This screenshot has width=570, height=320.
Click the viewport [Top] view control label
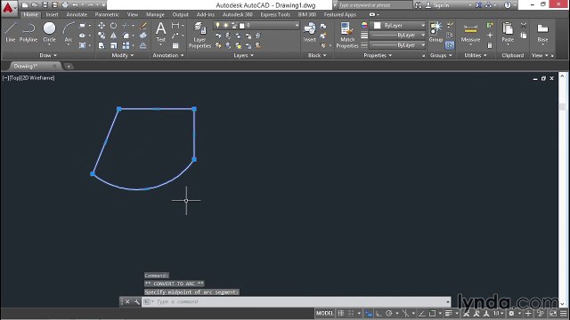16,77
